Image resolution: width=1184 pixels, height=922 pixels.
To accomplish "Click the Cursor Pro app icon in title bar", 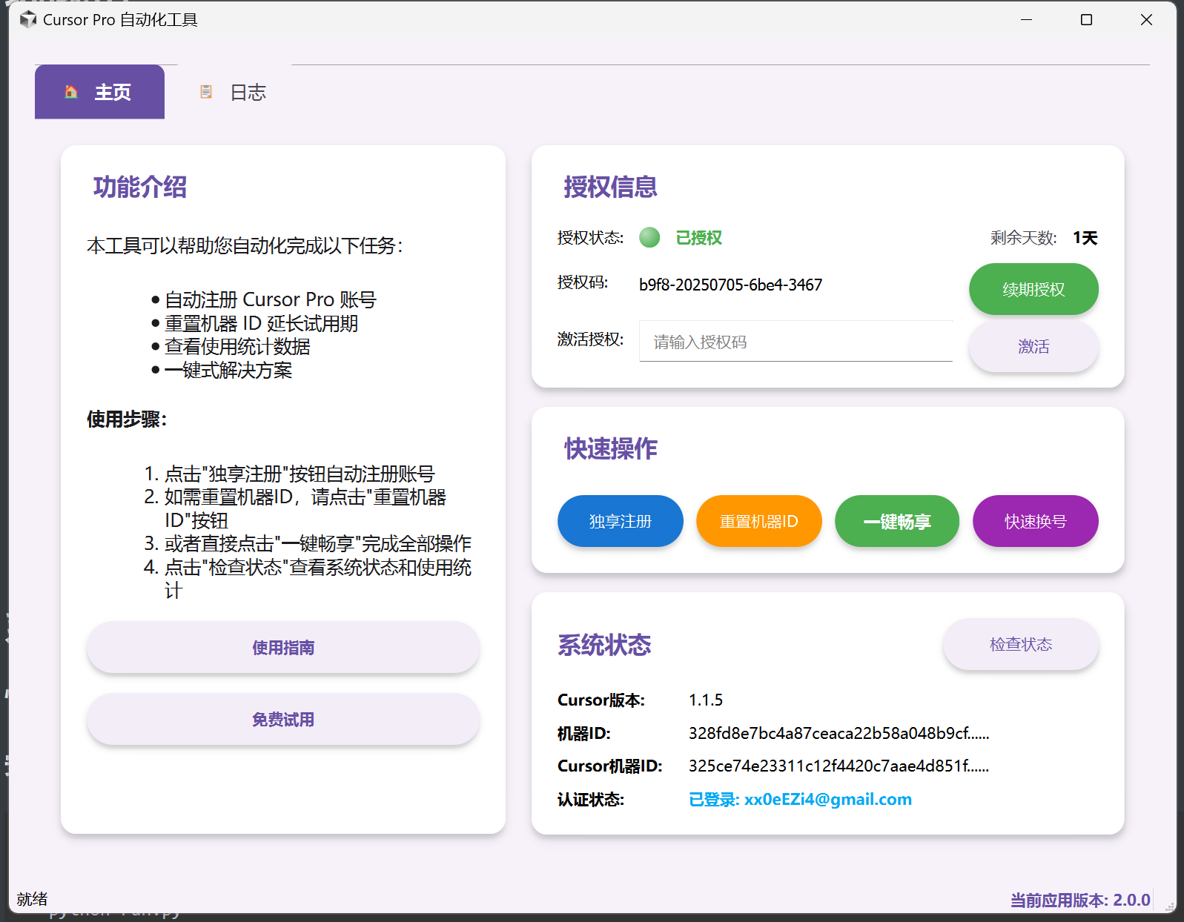I will tap(28, 20).
